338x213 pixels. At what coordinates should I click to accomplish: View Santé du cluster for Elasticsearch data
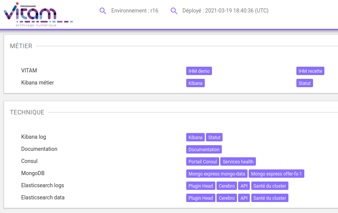click(x=269, y=198)
